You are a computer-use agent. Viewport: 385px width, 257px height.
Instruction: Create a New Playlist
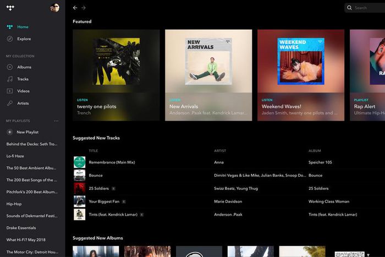tap(28, 132)
